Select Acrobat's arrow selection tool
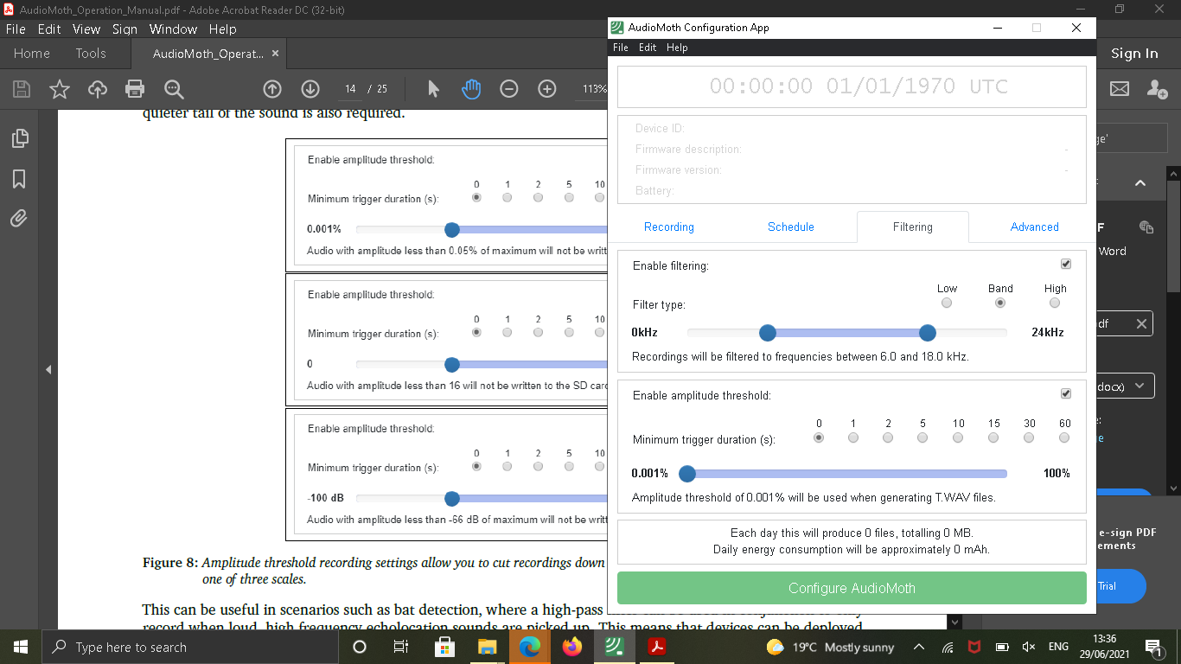 pos(434,89)
